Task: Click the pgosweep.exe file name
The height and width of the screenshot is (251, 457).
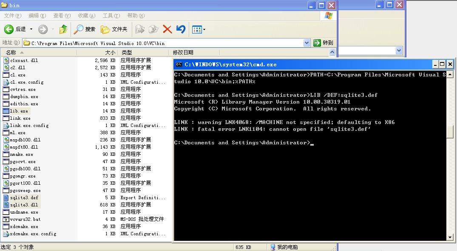Action: 25,190
